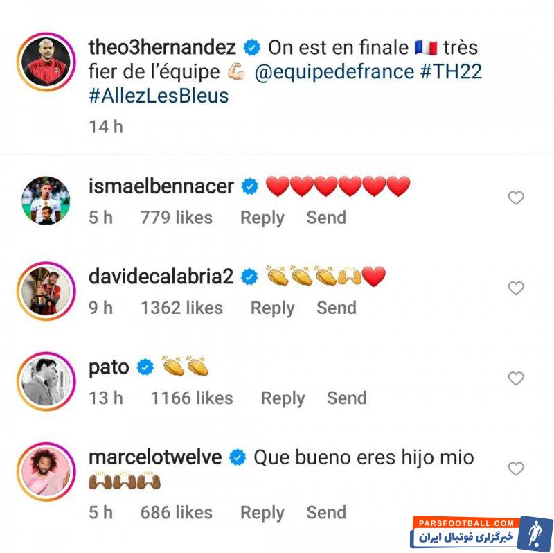This screenshot has height=553, width=554.
Task: Send pato's comment
Action: coord(347,398)
